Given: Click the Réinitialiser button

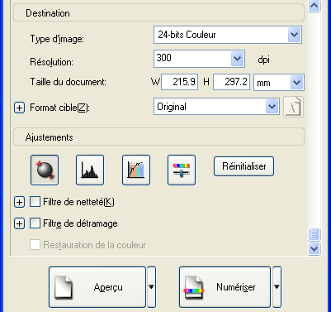Looking at the screenshot, I should pos(244,166).
